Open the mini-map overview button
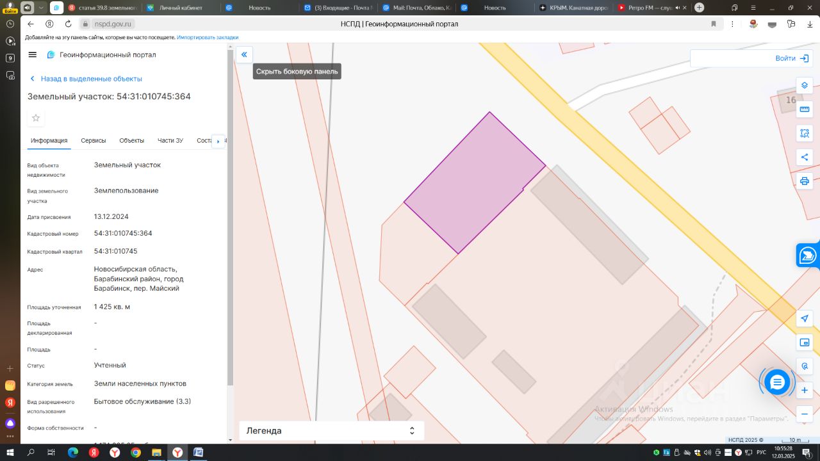This screenshot has height=461, width=820. 805,343
